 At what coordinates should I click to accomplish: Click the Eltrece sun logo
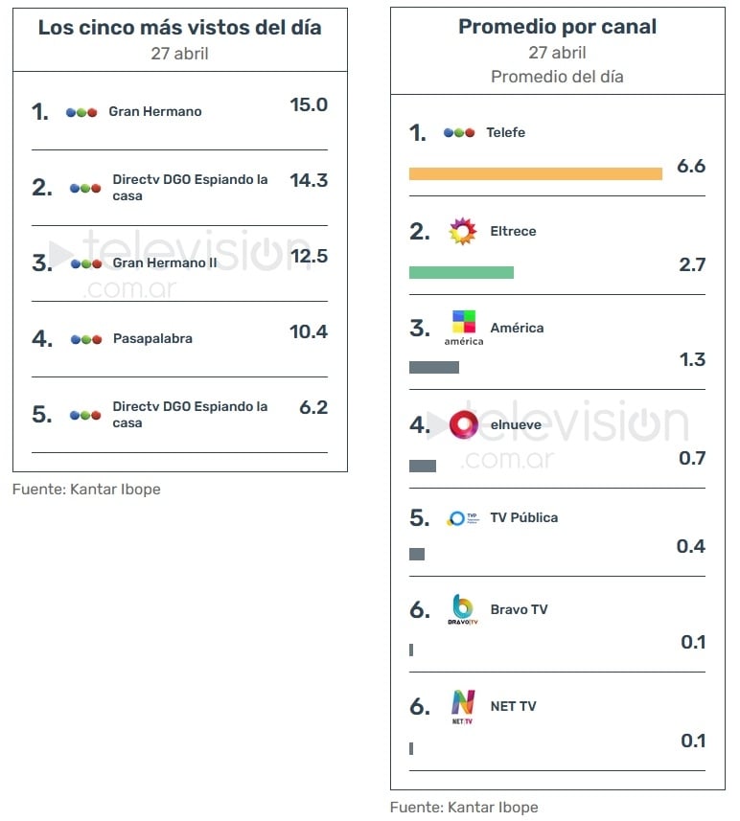[463, 231]
